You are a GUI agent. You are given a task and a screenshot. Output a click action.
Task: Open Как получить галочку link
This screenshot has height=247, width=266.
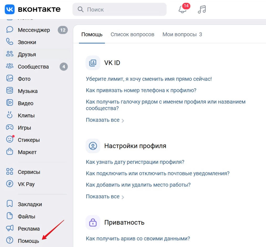pyautogui.click(x=166, y=105)
